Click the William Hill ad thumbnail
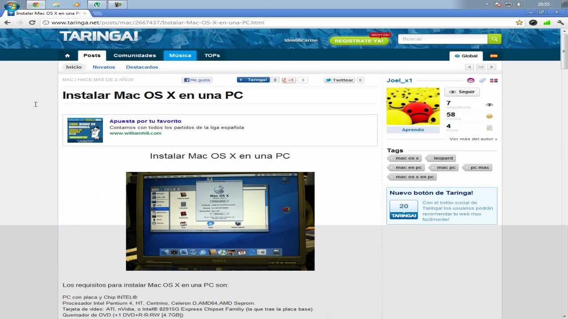 (85, 130)
